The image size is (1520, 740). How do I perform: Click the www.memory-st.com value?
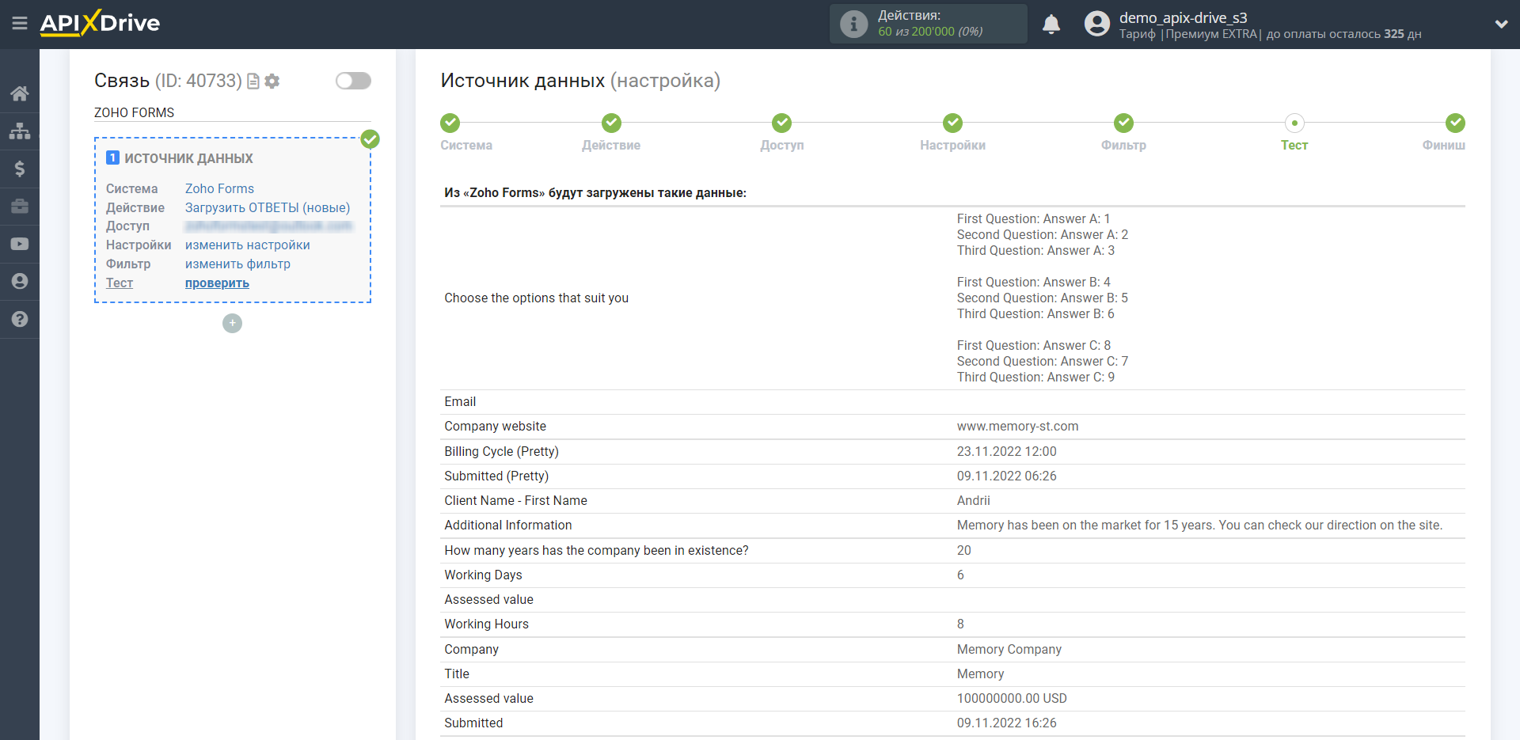[x=1017, y=426]
